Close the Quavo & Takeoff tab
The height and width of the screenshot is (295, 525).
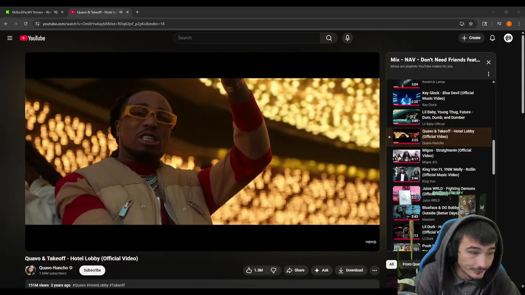coord(127,12)
